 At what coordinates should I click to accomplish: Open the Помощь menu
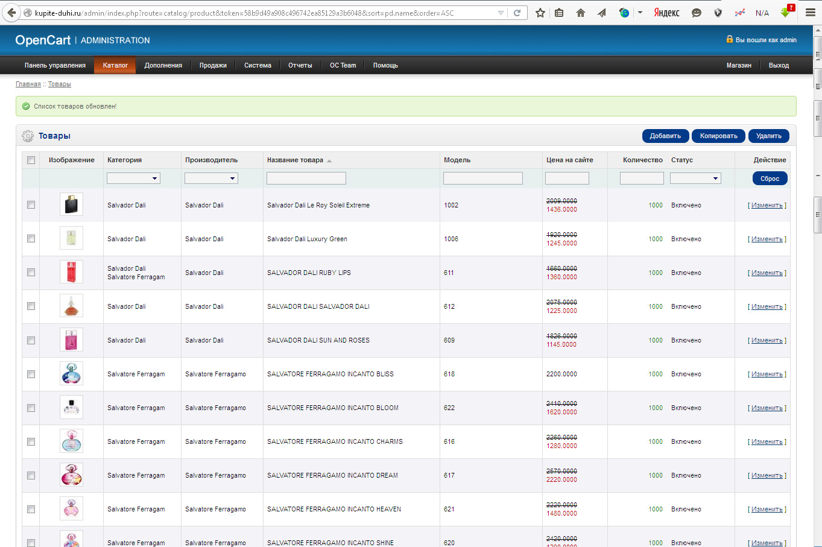pos(385,65)
